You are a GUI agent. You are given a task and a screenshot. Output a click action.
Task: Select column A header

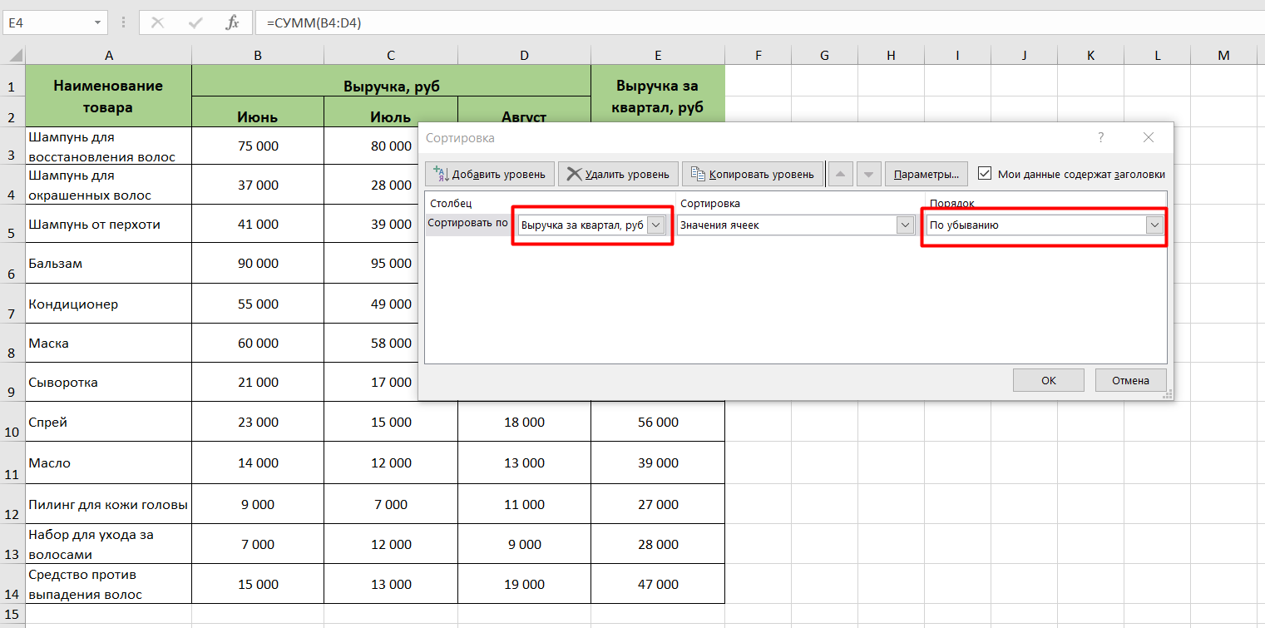pyautogui.click(x=108, y=55)
